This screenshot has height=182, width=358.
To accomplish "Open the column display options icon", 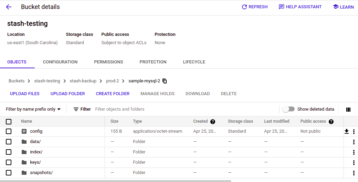I will click(x=348, y=109).
